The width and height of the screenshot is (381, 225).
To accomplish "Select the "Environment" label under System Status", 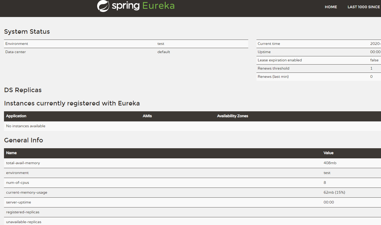I will point(17,44).
